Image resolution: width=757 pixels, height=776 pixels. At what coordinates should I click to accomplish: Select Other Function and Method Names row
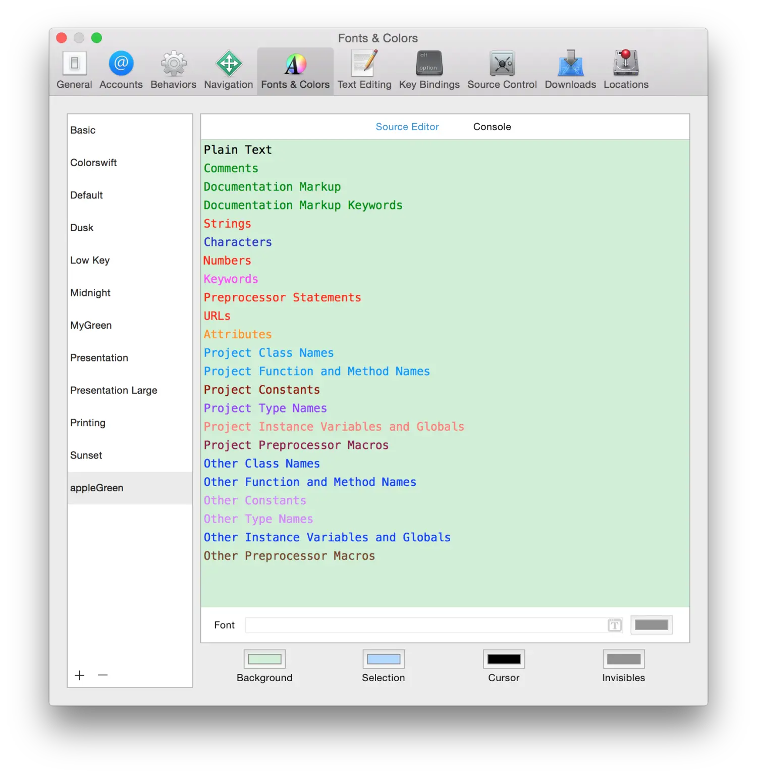[445, 482]
